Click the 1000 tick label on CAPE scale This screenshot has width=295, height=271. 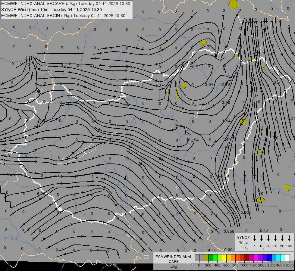click(x=244, y=265)
